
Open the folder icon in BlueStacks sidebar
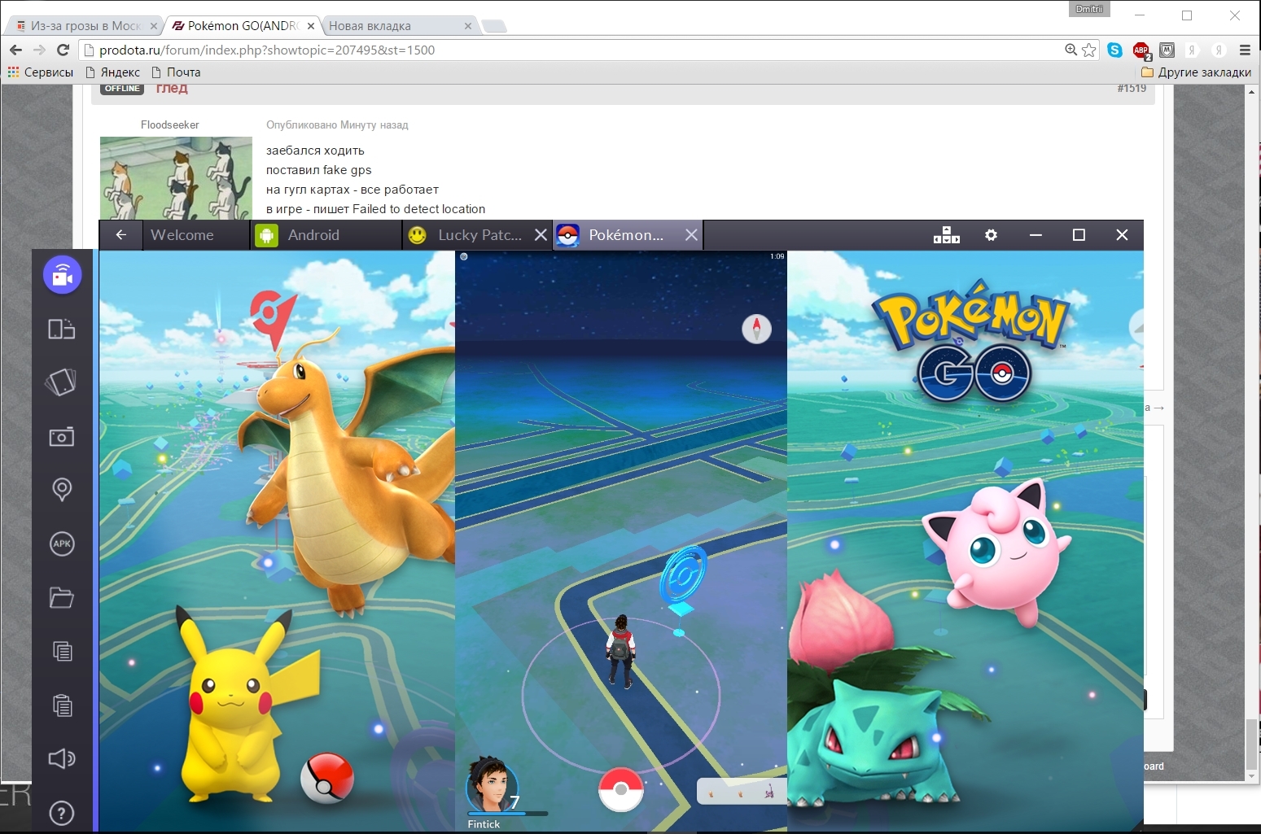(x=62, y=597)
